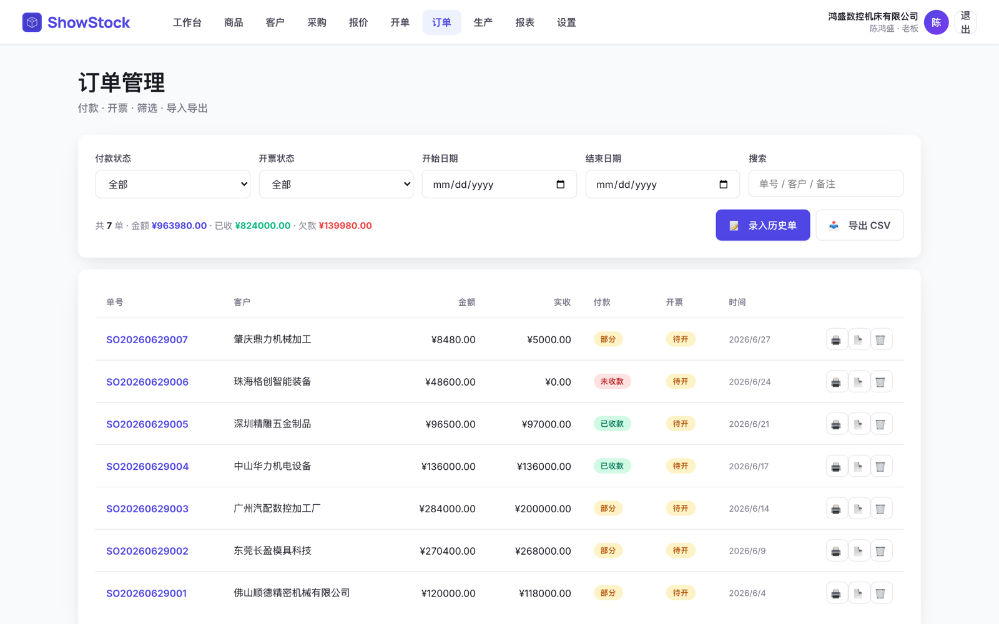Open 设置 from the nav bar
This screenshot has width=999, height=624.
click(566, 22)
